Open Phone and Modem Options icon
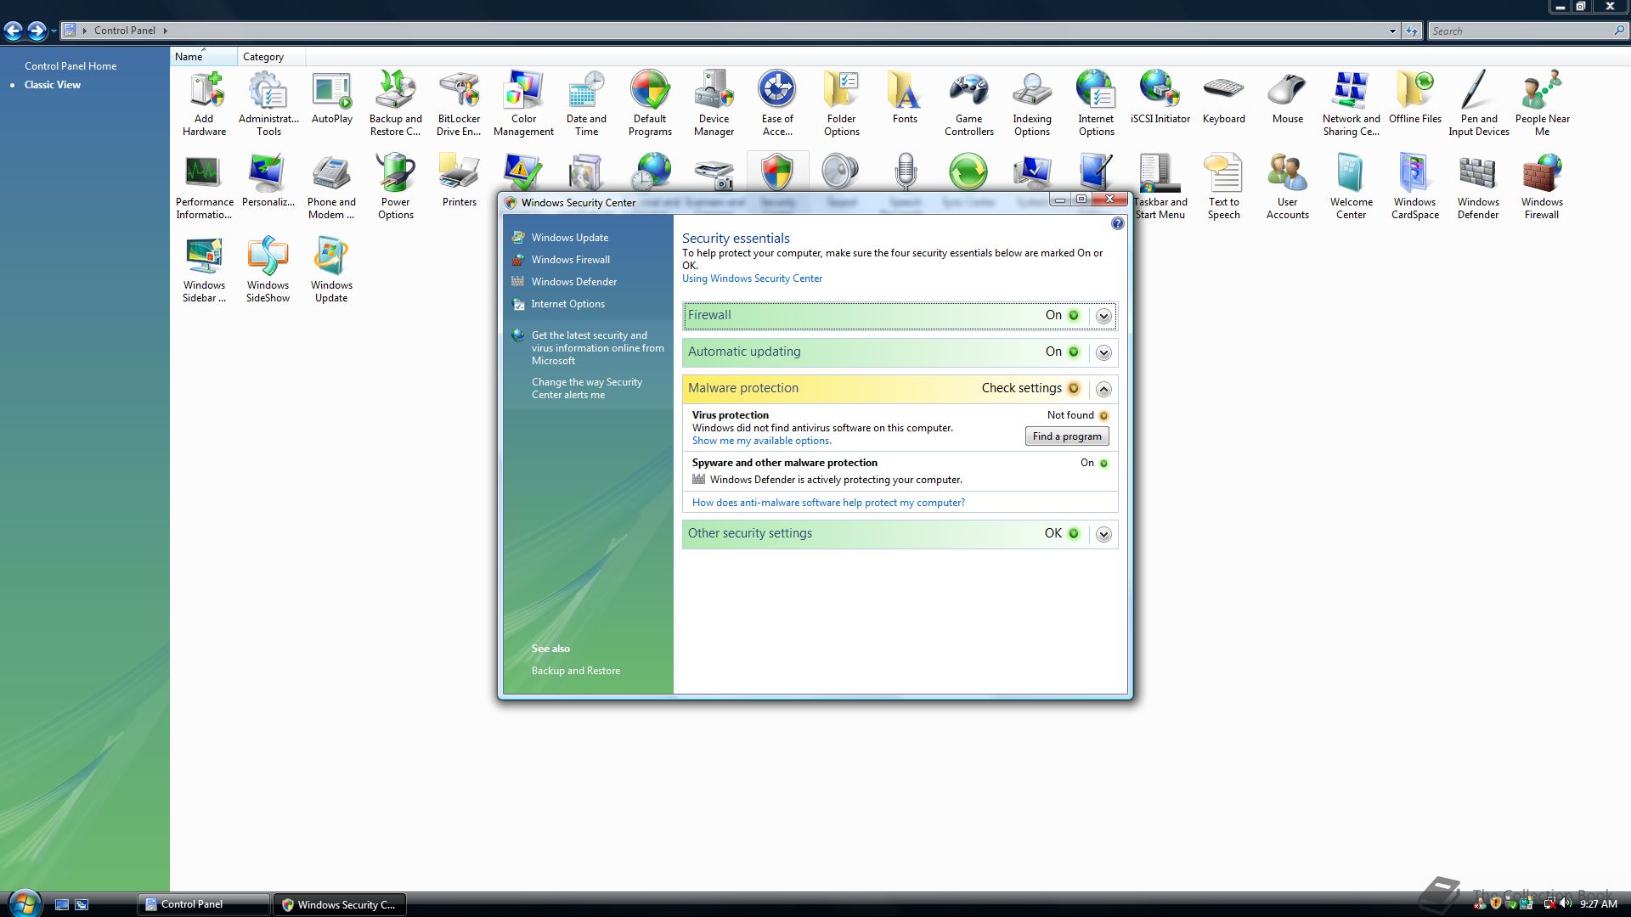Viewport: 1631px width, 917px height. [331, 186]
